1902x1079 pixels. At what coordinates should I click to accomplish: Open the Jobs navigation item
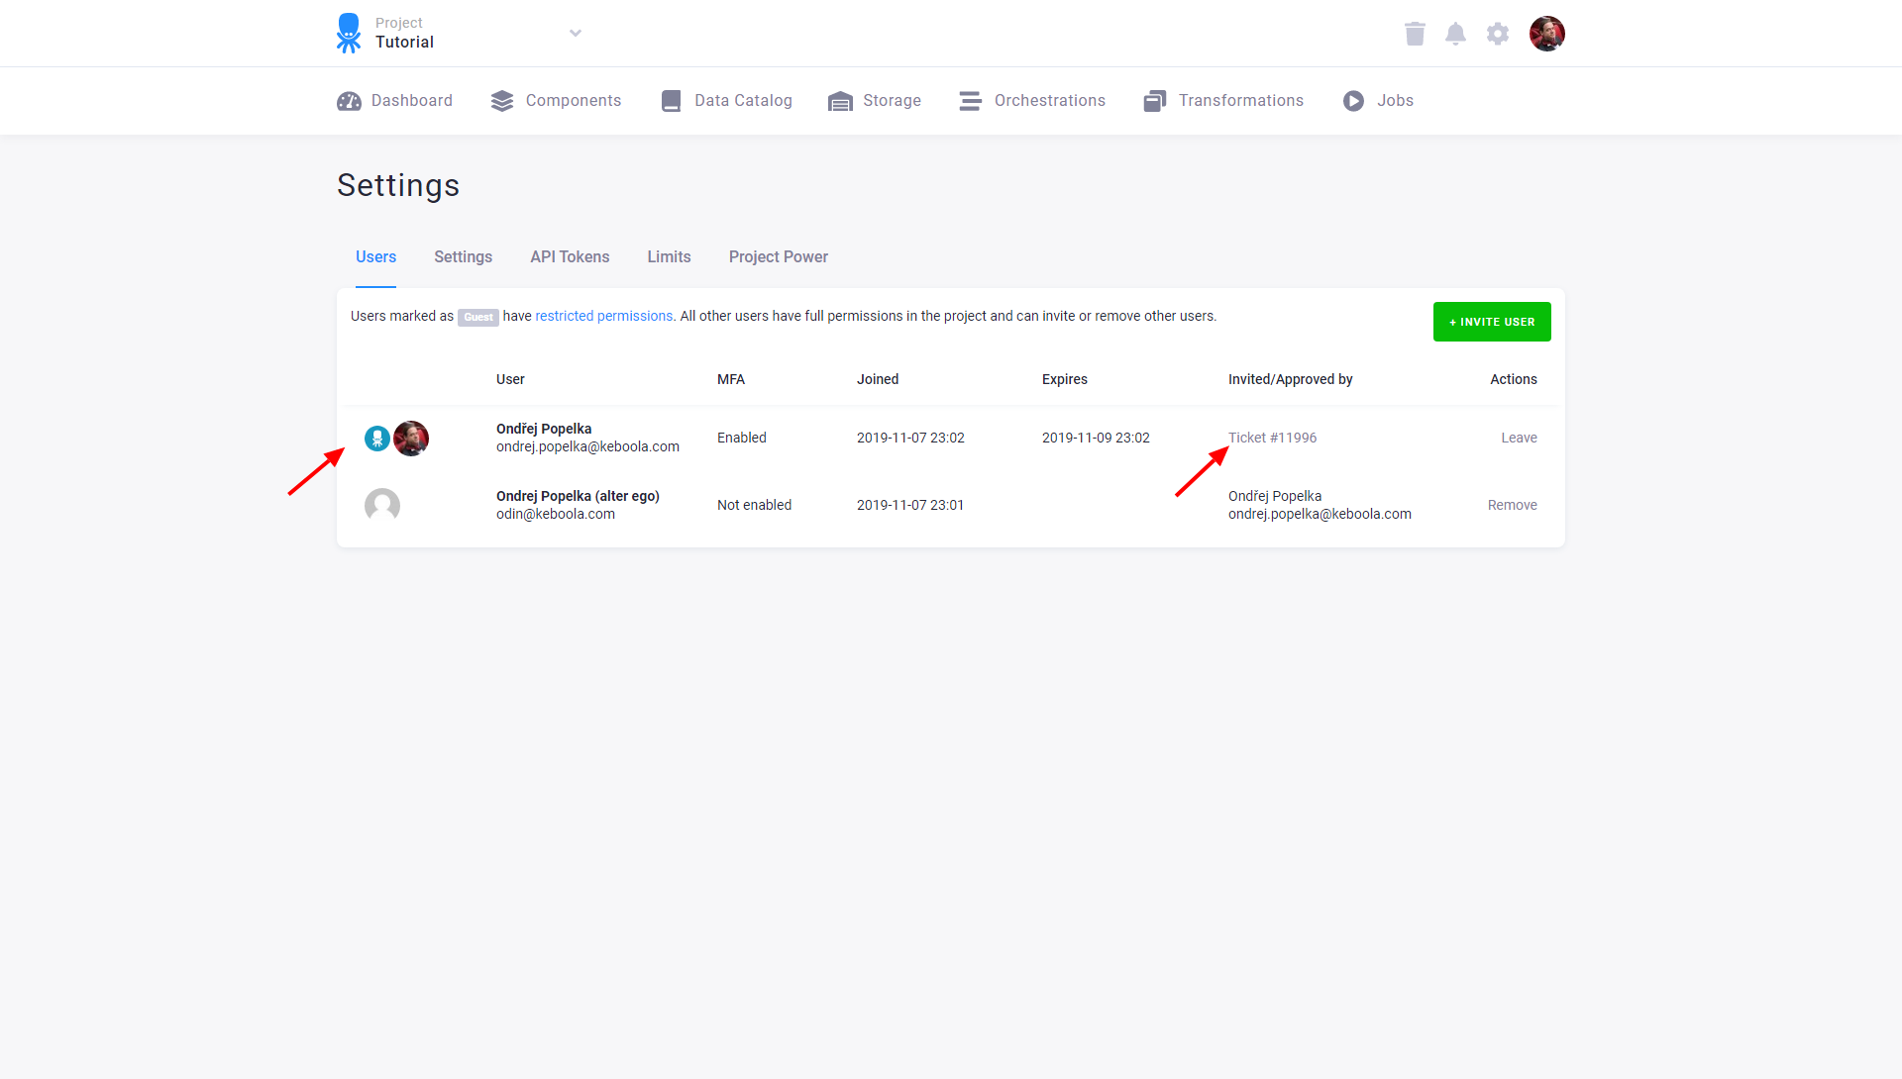click(x=1378, y=101)
